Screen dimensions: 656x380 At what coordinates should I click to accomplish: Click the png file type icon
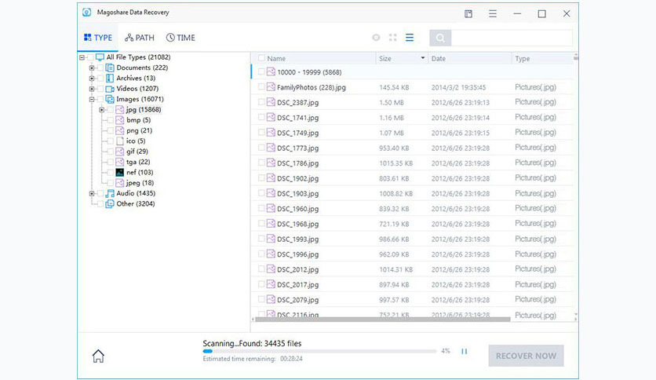coord(119,130)
